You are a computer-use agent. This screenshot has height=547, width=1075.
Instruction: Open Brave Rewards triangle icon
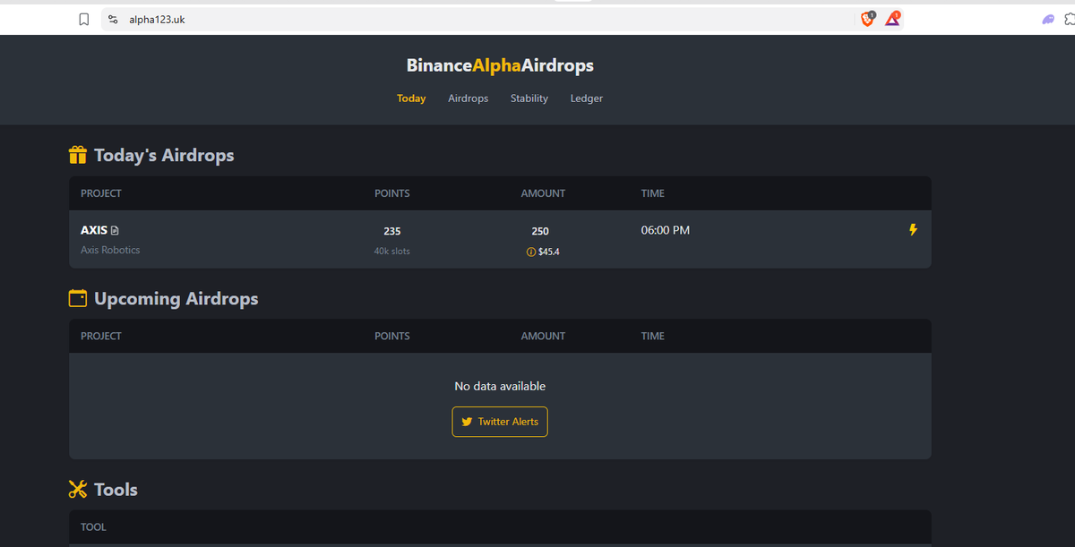pos(893,19)
